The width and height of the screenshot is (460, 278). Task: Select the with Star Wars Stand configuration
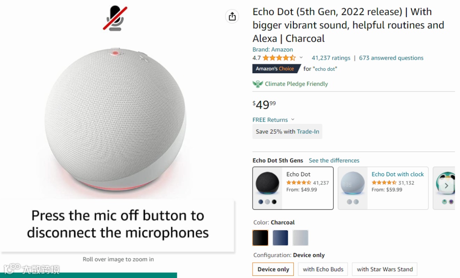click(385, 269)
